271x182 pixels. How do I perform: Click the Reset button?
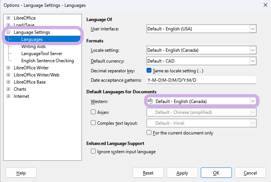click(148, 173)
